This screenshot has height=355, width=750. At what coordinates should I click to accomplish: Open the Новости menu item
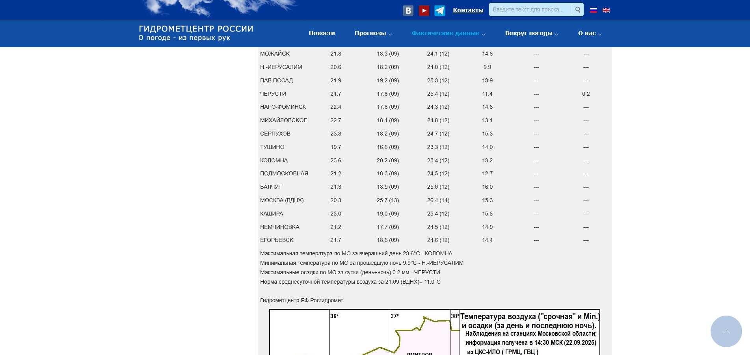tap(322, 33)
